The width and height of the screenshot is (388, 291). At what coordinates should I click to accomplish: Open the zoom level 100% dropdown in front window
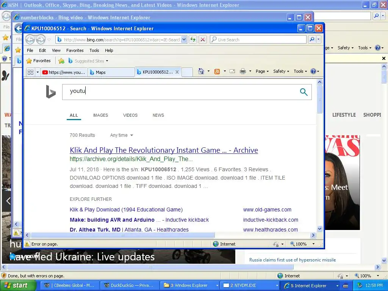[x=313, y=244]
